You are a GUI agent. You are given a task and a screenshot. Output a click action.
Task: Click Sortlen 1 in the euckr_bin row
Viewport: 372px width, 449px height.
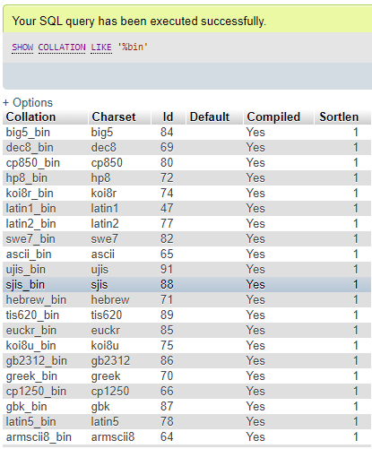tap(356, 331)
